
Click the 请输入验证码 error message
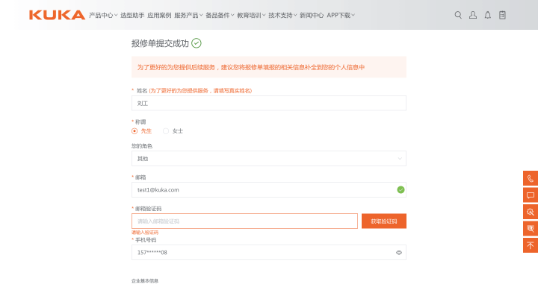point(145,233)
